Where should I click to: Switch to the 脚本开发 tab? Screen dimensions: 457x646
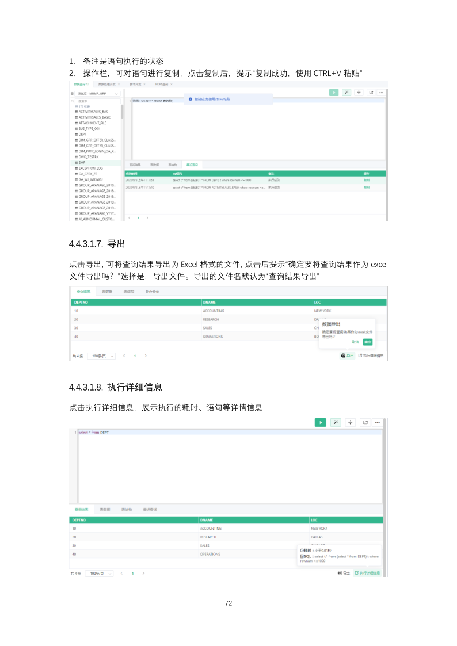coord(135,85)
